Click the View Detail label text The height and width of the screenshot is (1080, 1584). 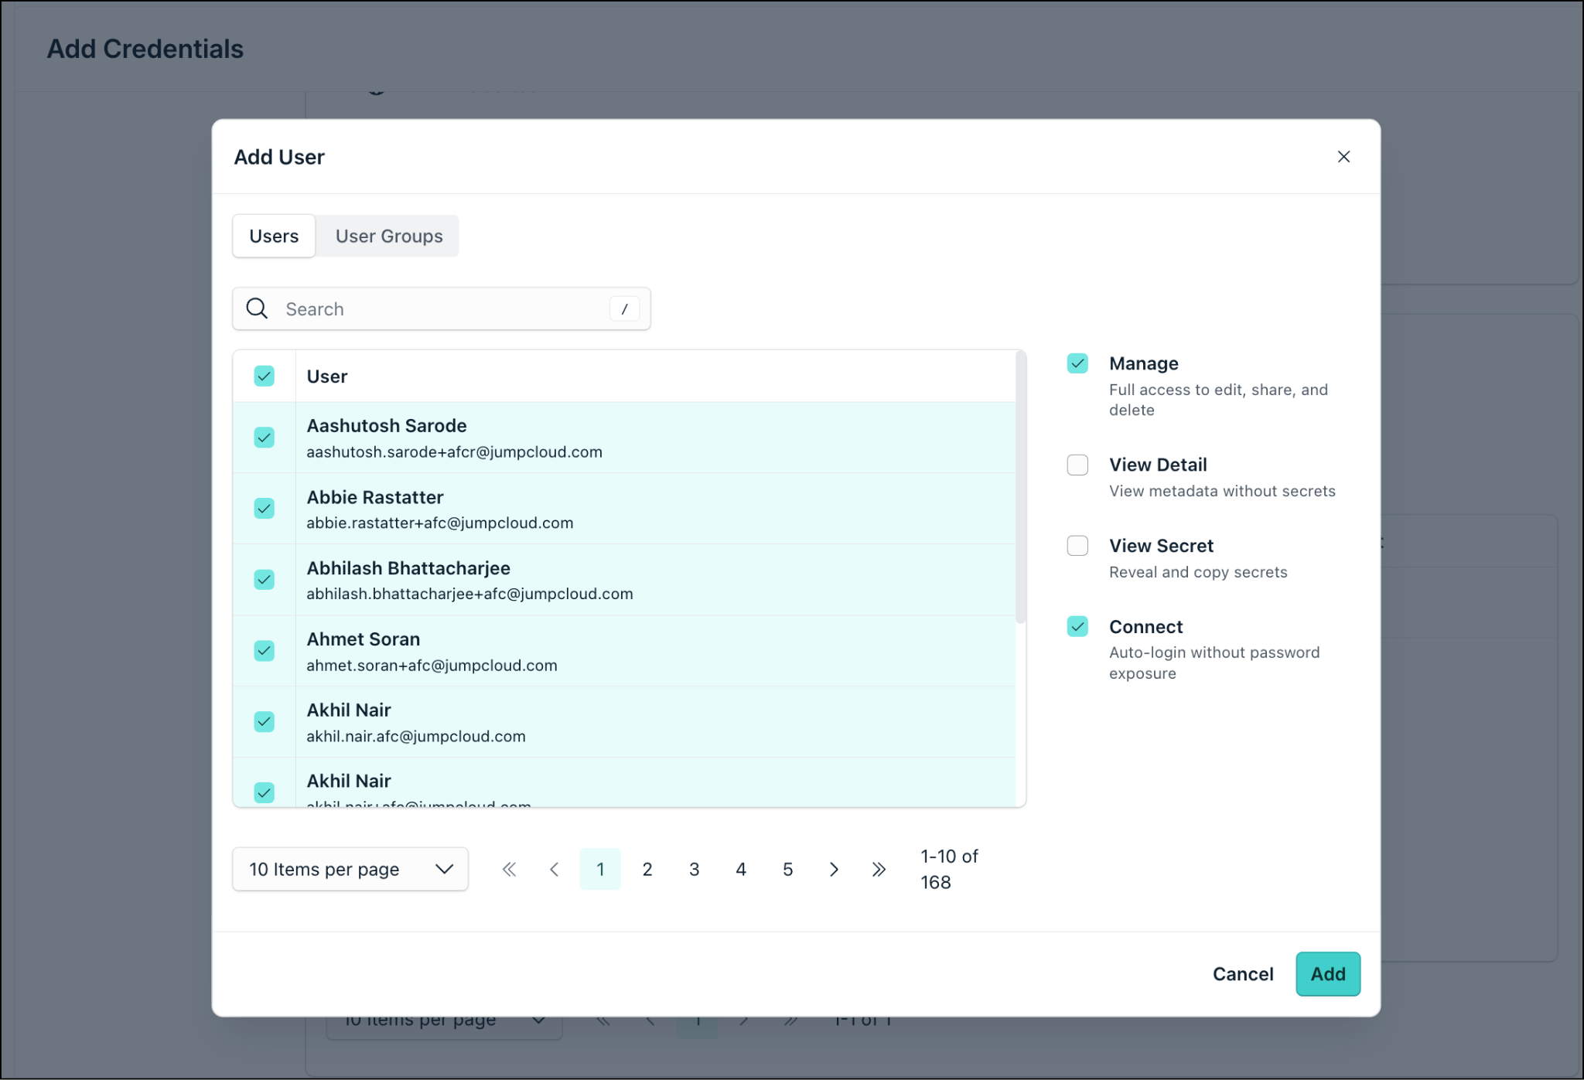(x=1158, y=465)
